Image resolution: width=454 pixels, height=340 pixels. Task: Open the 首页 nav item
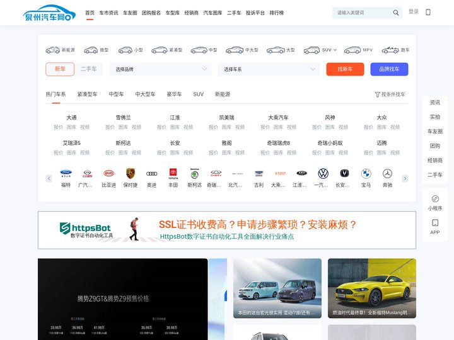click(90, 13)
